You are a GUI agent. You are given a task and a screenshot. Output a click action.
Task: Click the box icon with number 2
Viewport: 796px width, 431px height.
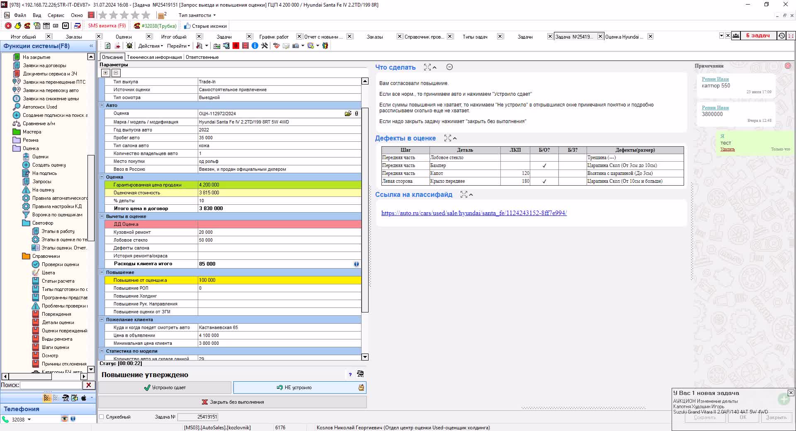click(x=162, y=15)
